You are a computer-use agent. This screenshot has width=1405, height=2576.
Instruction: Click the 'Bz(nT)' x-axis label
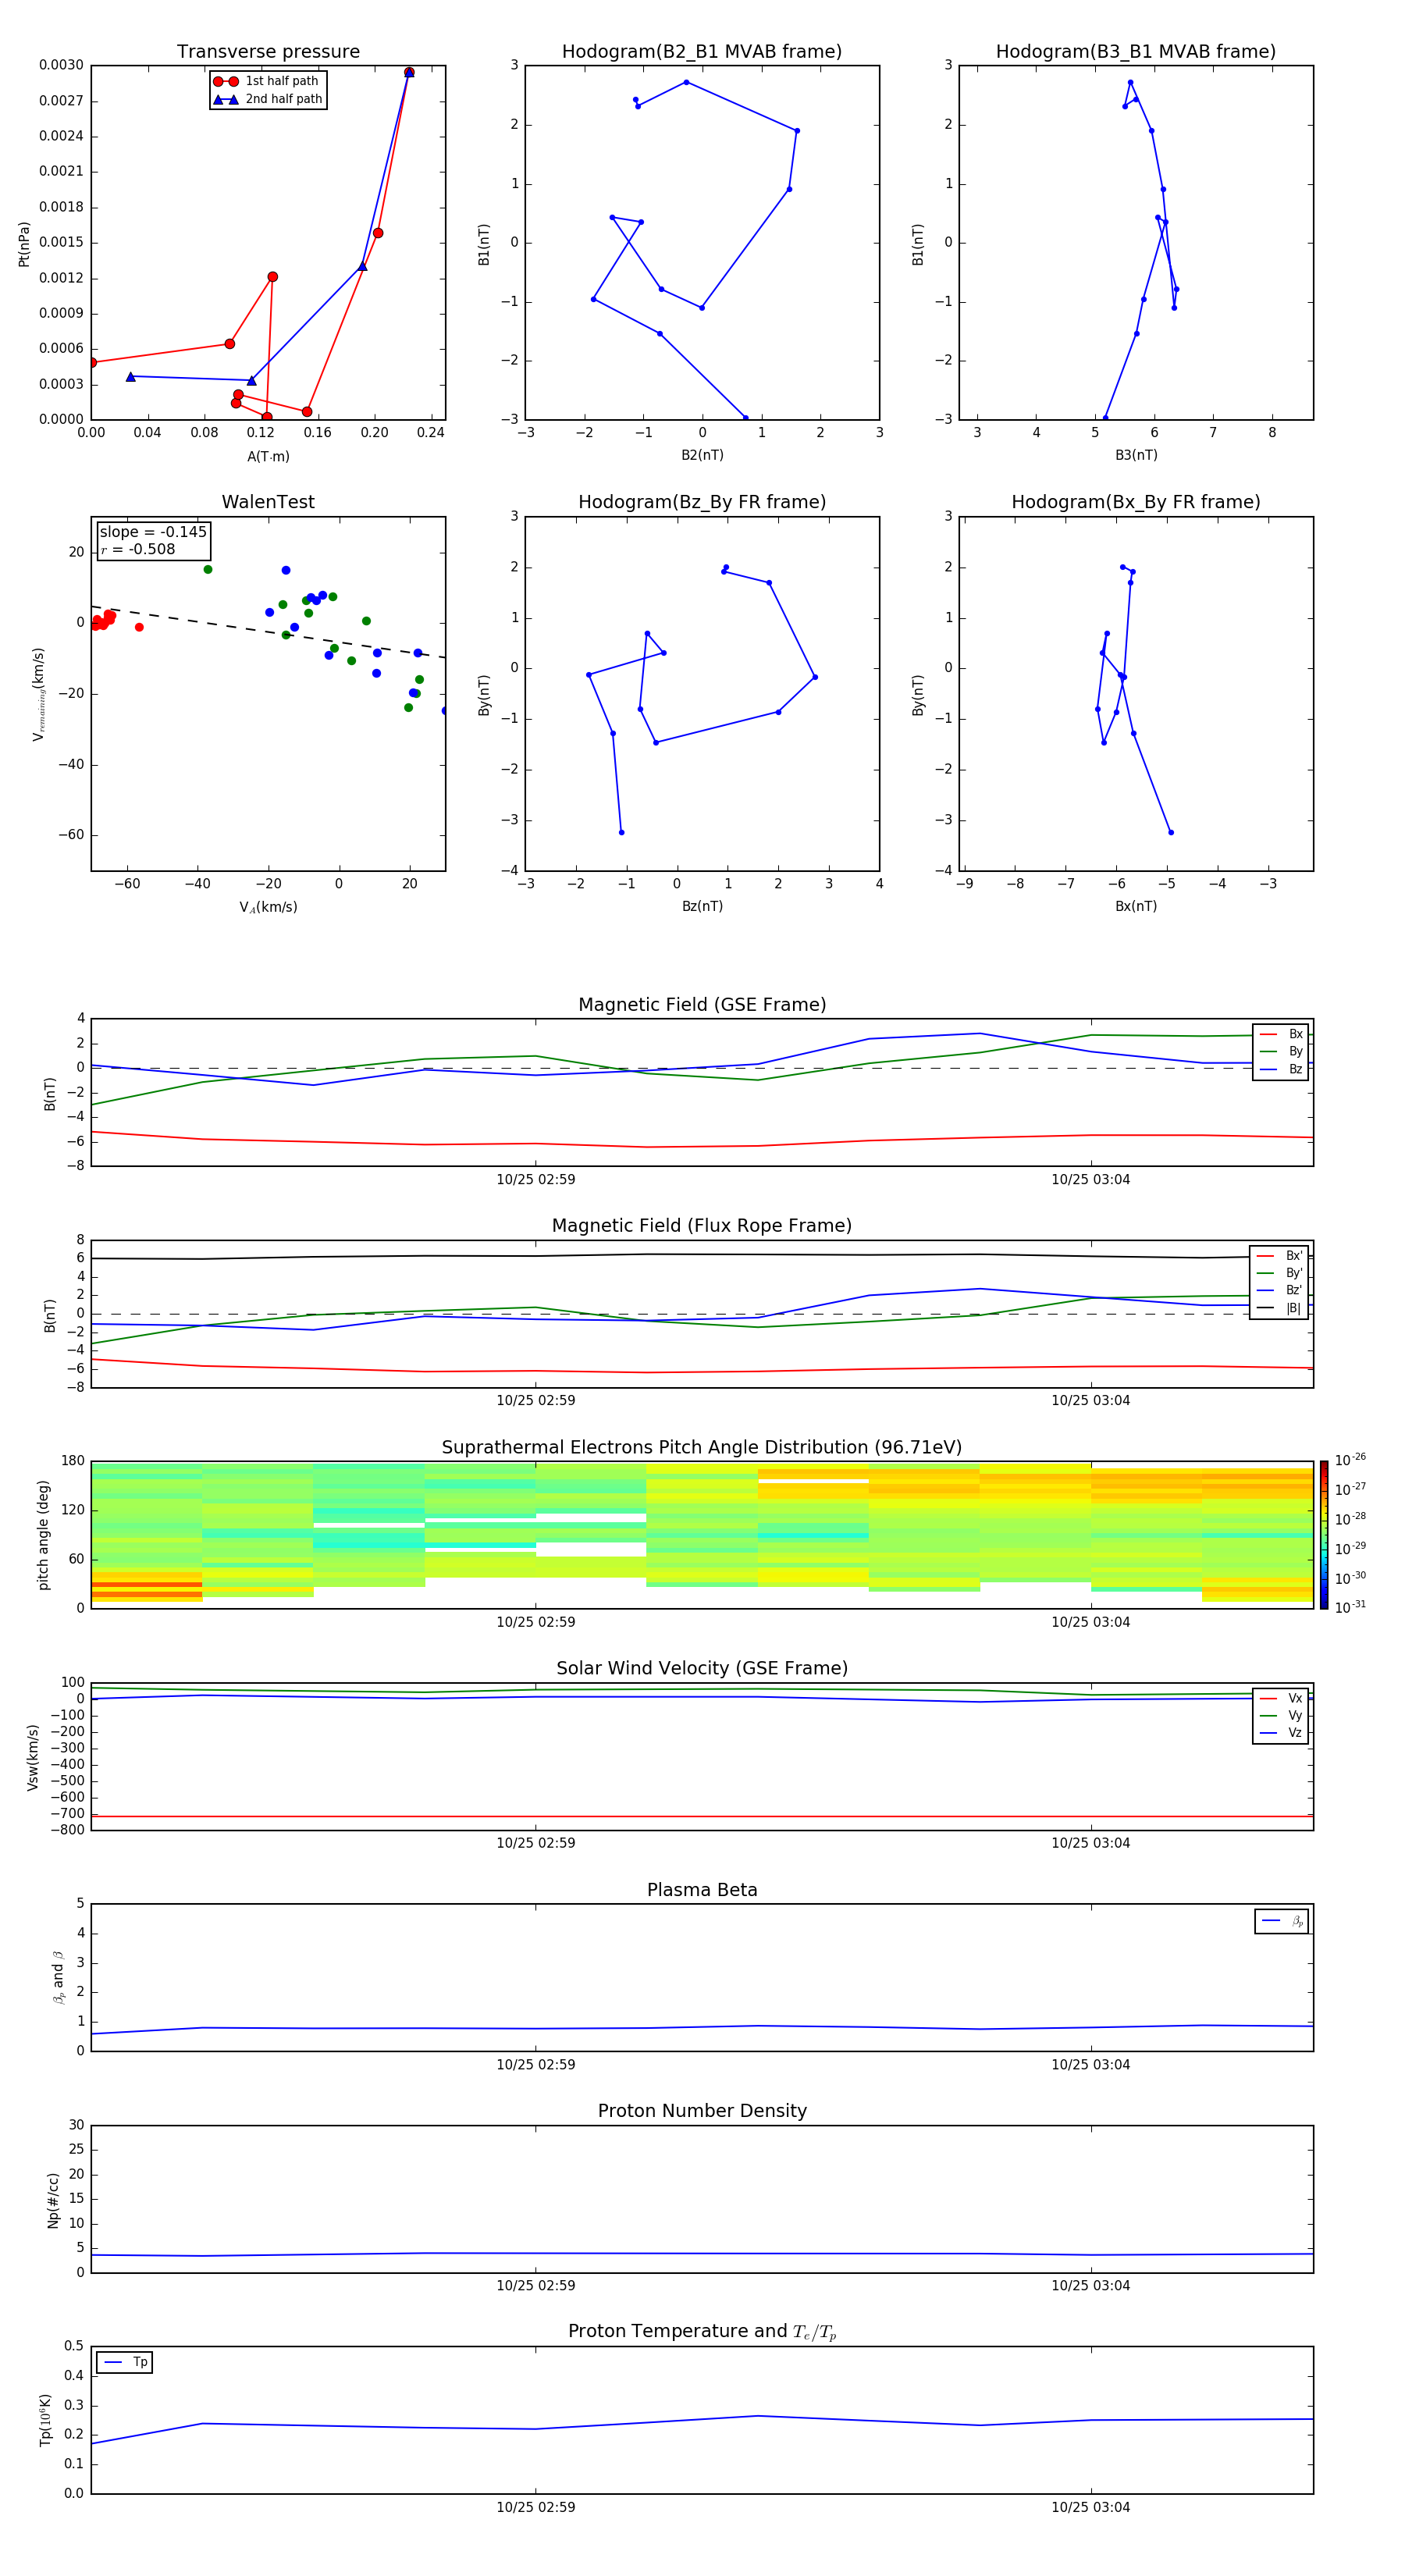[702, 906]
